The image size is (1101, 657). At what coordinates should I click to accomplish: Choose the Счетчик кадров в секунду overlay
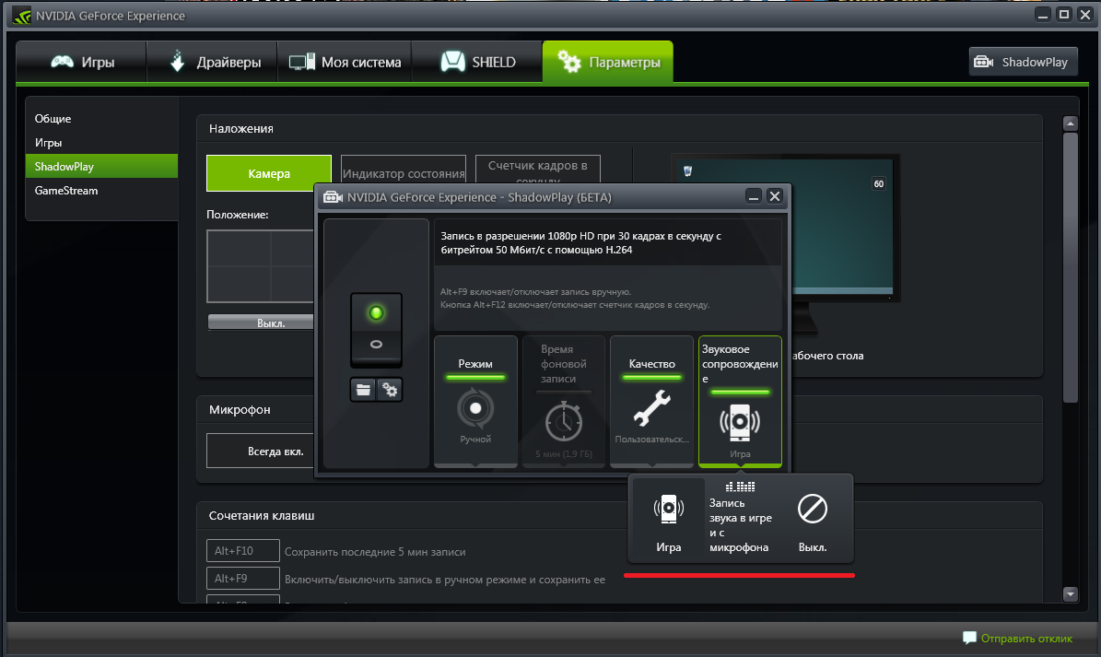click(x=538, y=170)
